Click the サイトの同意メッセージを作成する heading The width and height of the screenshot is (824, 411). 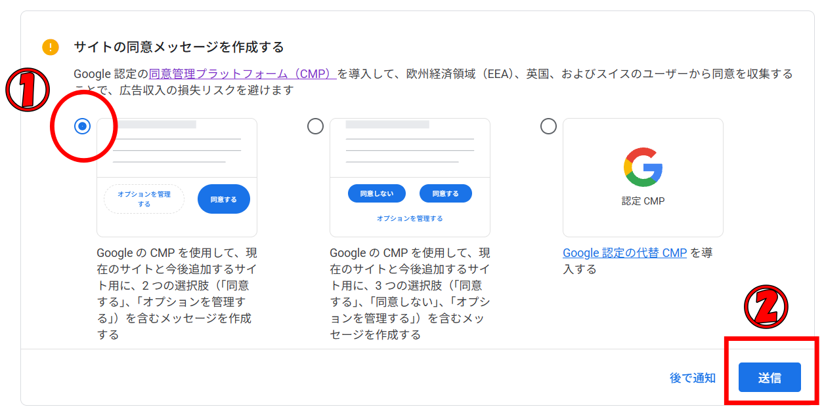179,47
